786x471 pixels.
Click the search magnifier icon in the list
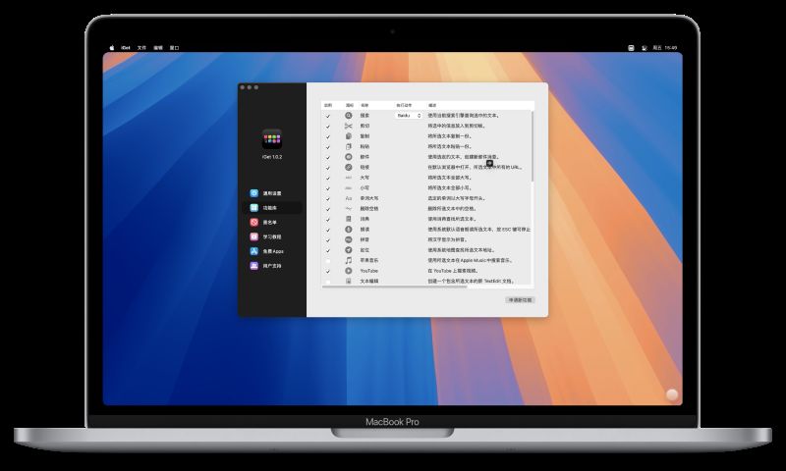348,116
